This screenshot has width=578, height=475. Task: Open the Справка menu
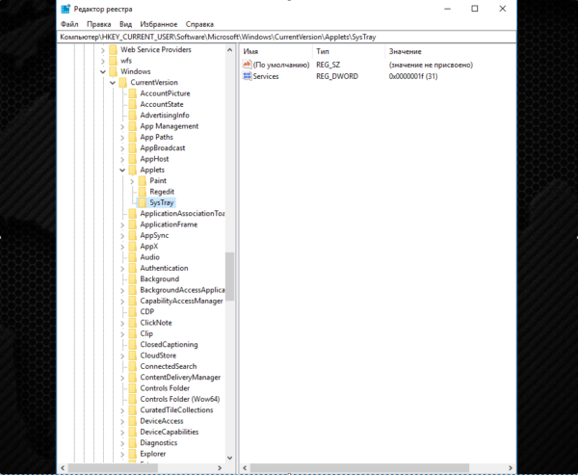(199, 24)
